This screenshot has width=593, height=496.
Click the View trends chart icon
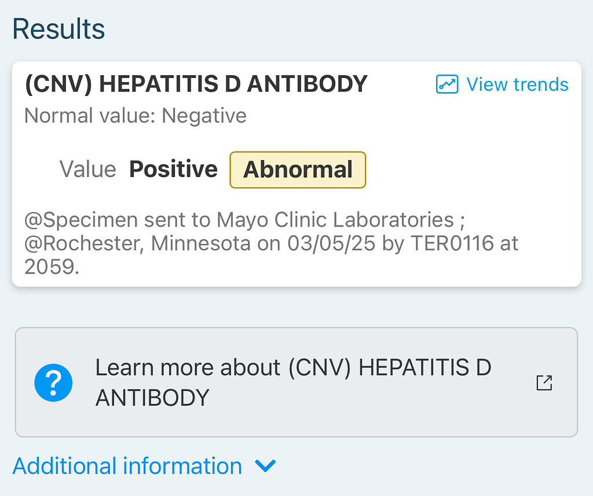coord(447,84)
